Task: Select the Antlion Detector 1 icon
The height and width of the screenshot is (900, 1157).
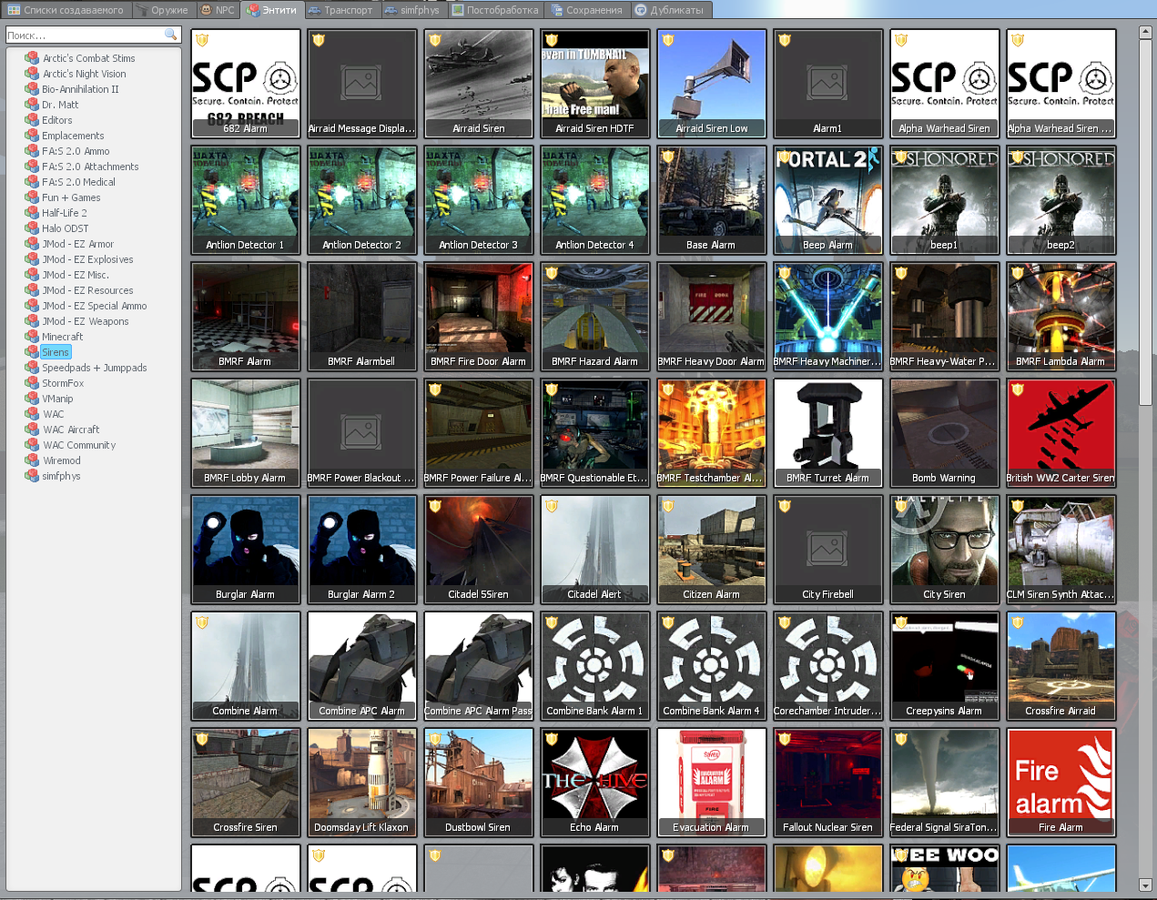Action: (x=246, y=200)
